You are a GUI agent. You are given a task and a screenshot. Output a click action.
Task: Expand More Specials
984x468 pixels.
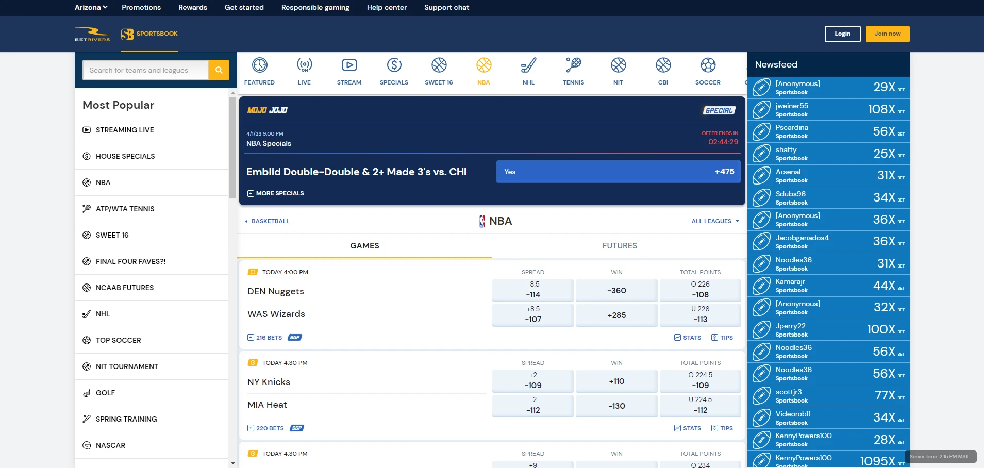tap(276, 193)
